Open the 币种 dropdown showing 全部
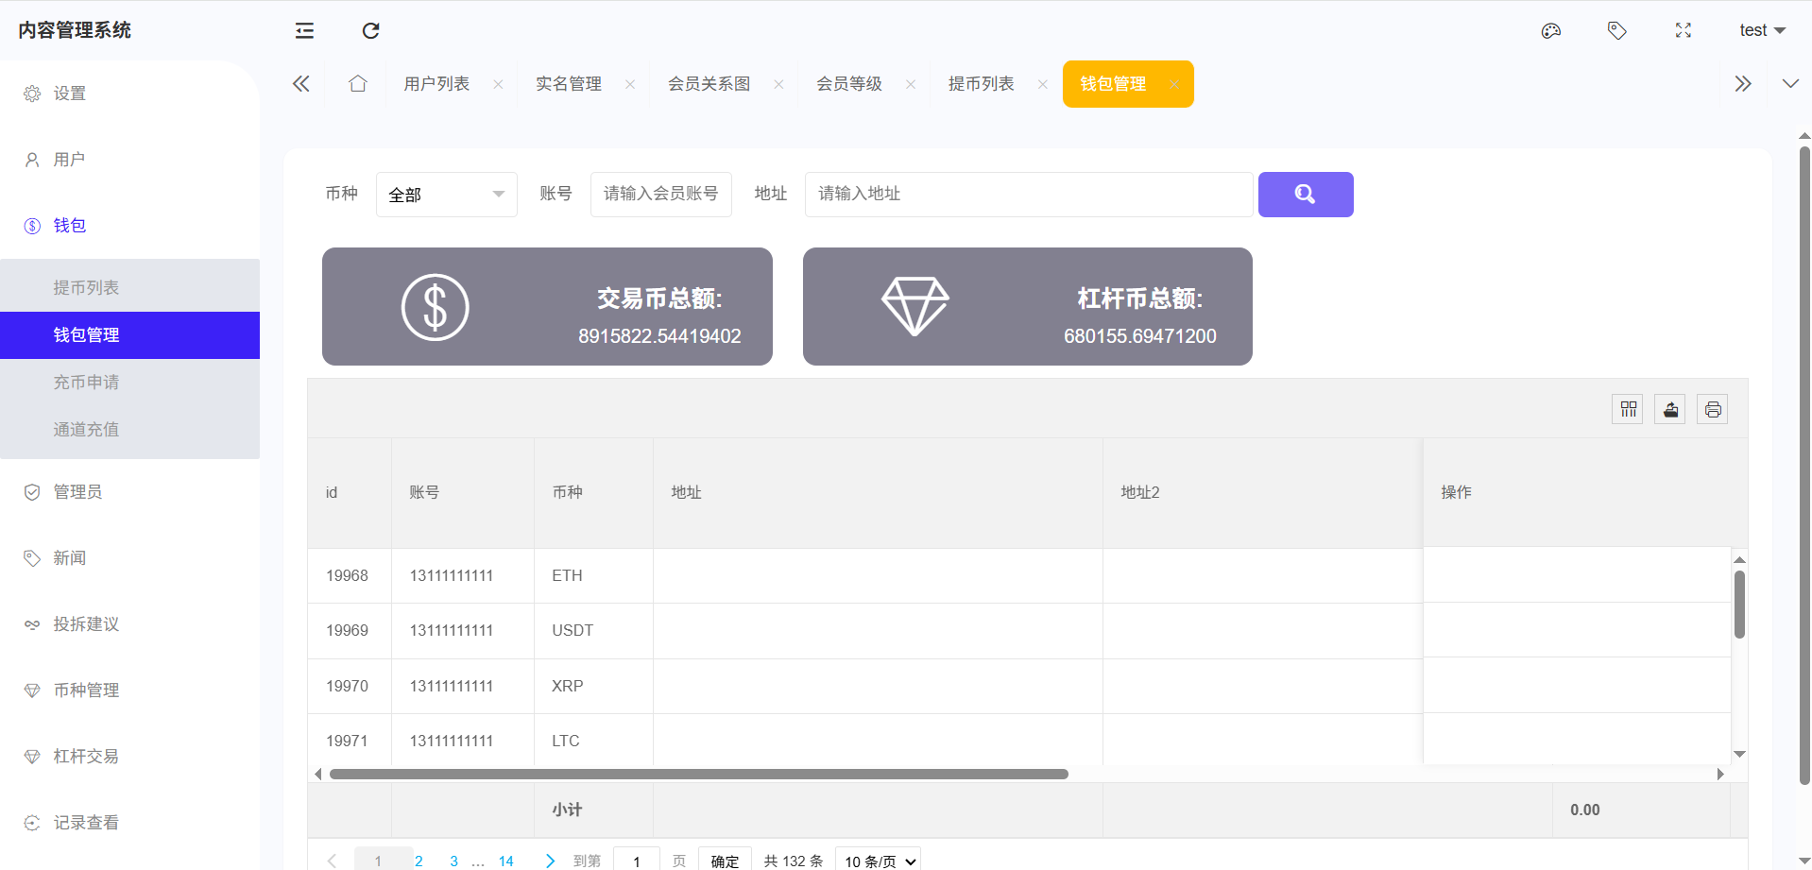The height and width of the screenshot is (870, 1812). [446, 195]
